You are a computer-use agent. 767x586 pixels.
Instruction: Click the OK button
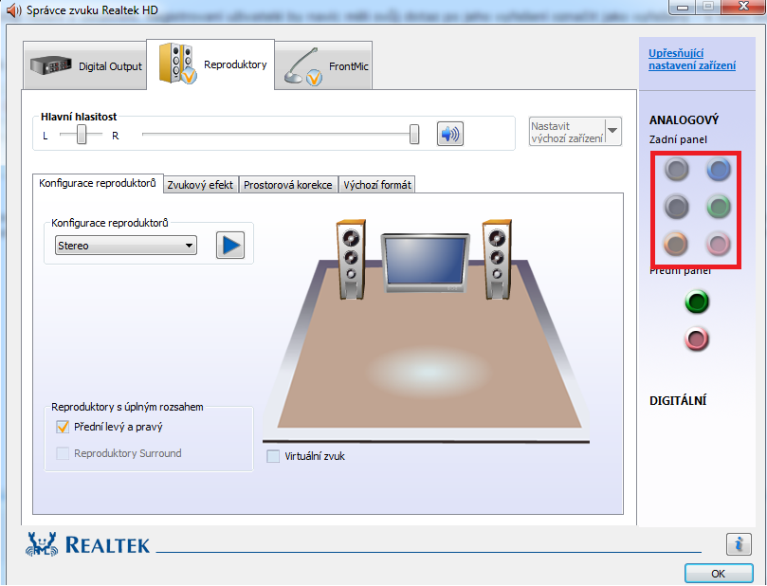(719, 574)
